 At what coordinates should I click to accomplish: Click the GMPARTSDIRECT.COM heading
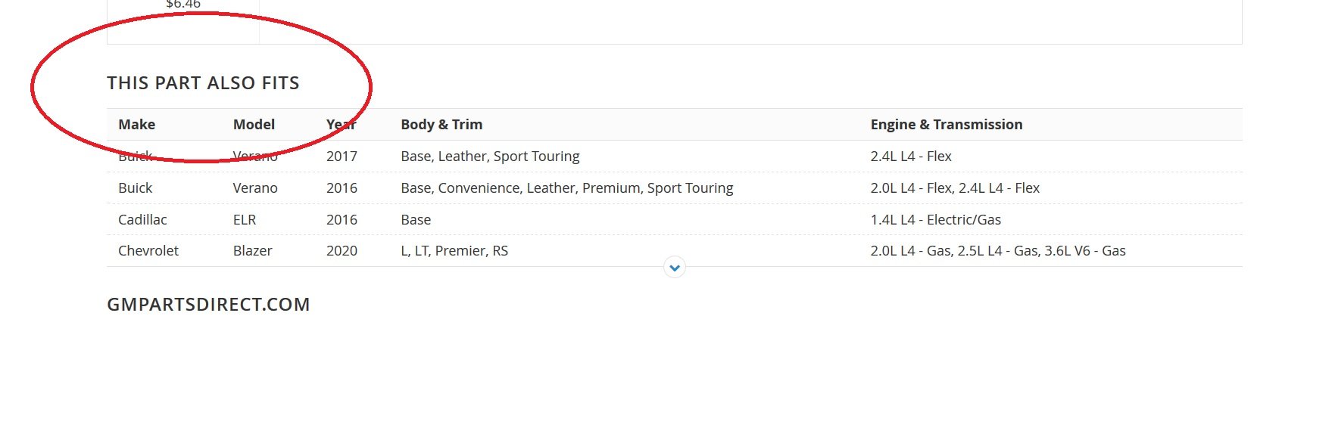(x=208, y=305)
